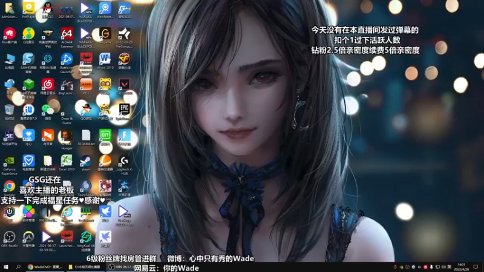
Task: Open the QQ penguin desktop shortcut
Action: [x=48, y=10]
